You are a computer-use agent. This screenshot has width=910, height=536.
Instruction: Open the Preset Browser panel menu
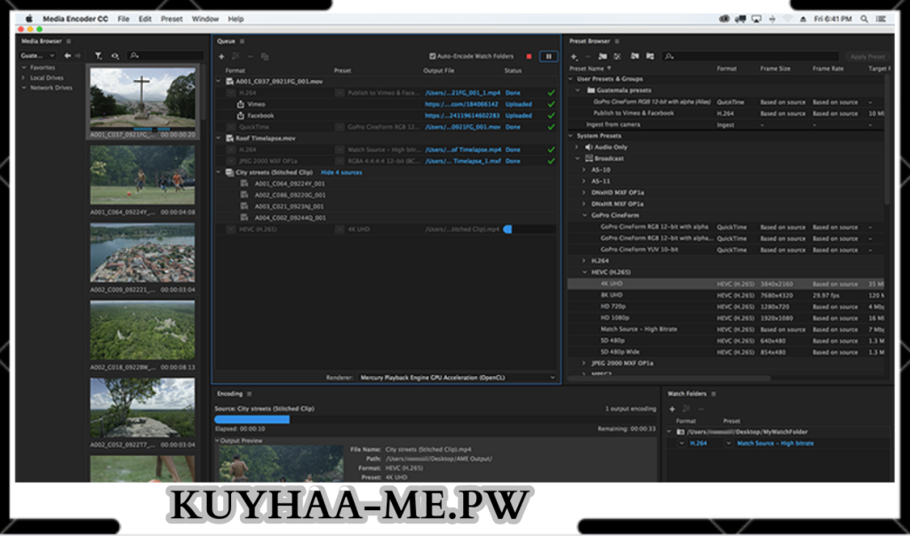click(617, 41)
